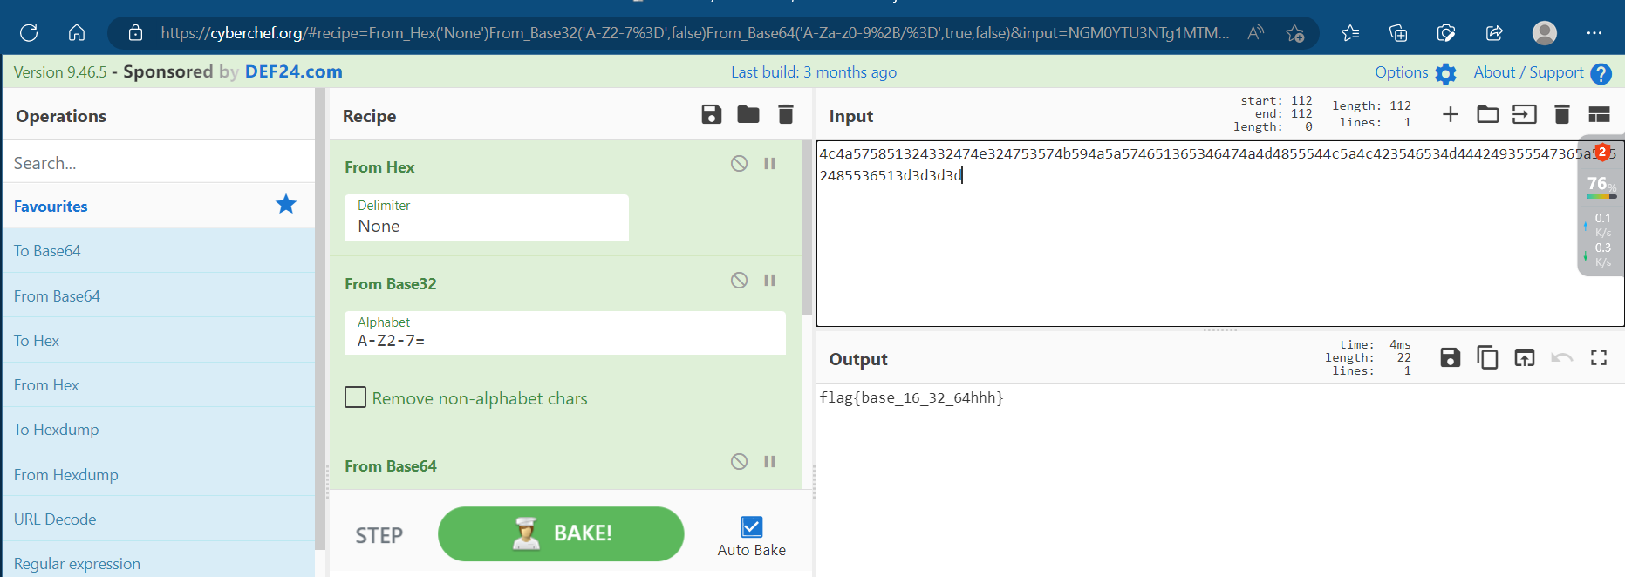
Task: Copy the output to clipboard
Action: 1487,357
